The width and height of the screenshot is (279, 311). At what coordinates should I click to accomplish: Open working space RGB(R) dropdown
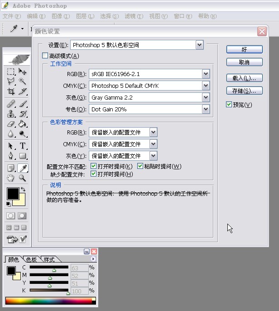coord(206,74)
